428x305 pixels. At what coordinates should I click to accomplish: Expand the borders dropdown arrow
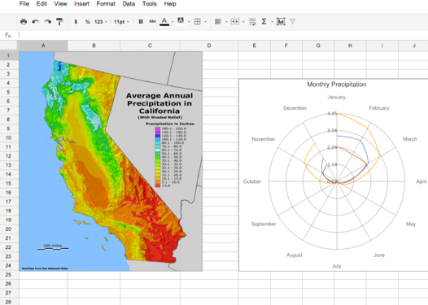click(206, 22)
